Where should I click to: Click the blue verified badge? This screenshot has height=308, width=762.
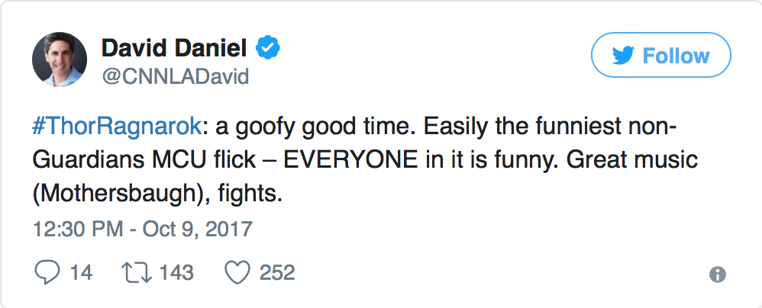click(x=266, y=49)
